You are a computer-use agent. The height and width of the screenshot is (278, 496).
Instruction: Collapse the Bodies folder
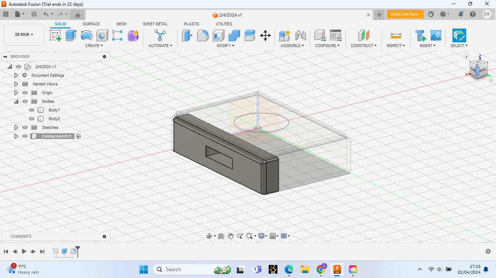click(x=16, y=101)
